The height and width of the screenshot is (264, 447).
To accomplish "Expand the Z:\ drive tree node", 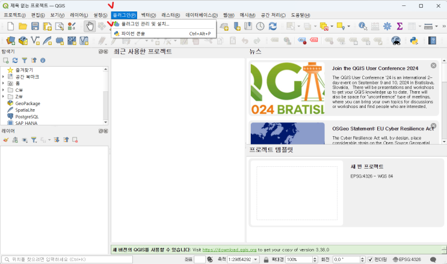I will [x=3, y=97].
